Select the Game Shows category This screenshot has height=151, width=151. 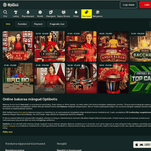(x=63, y=14)
